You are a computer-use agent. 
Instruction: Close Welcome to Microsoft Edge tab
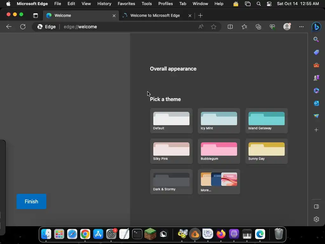(x=190, y=16)
